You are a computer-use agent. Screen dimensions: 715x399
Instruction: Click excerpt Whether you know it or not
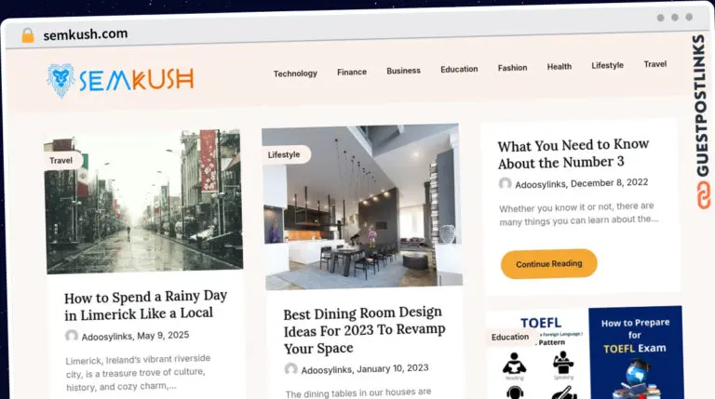click(579, 214)
